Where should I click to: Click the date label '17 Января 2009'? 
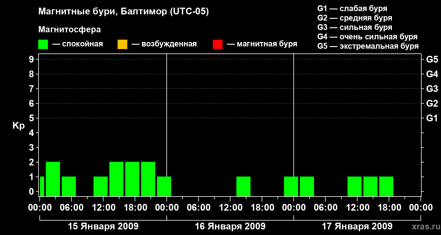[357, 226]
